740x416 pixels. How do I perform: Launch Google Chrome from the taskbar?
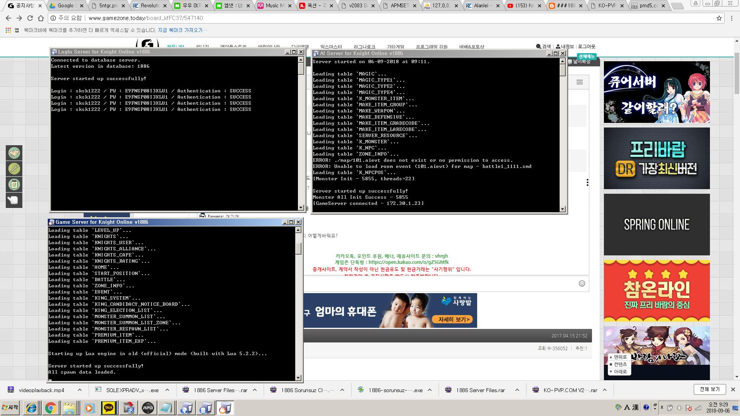tap(50, 408)
